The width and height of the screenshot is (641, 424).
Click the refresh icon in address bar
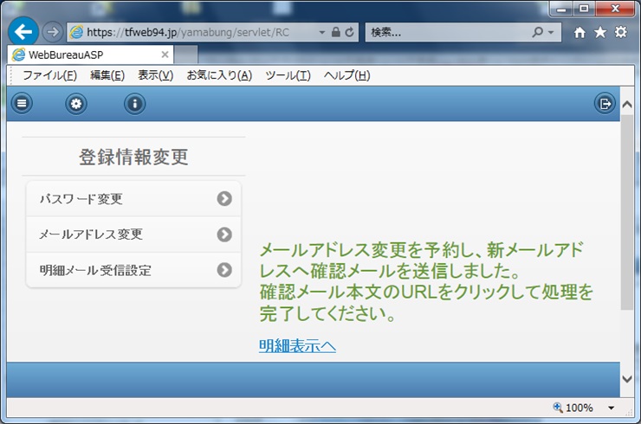(x=350, y=32)
